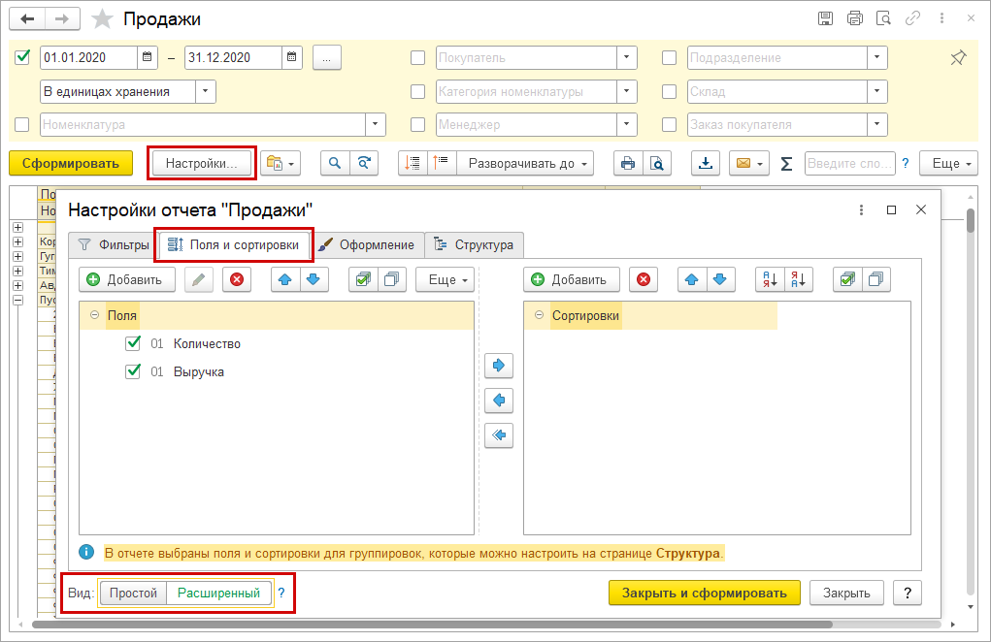Screen dimensions: 991x642
Task: Click the pin icon at filter panel corner
Action: pyautogui.click(x=958, y=58)
